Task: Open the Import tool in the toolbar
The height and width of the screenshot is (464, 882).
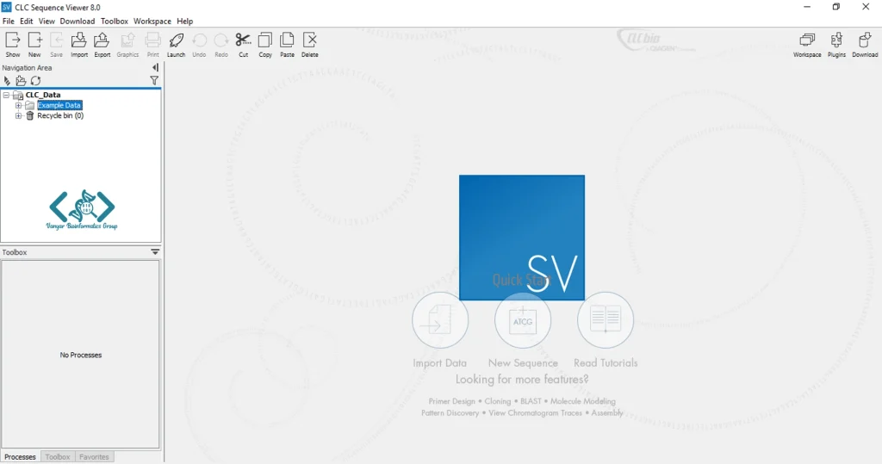Action: [x=78, y=45]
